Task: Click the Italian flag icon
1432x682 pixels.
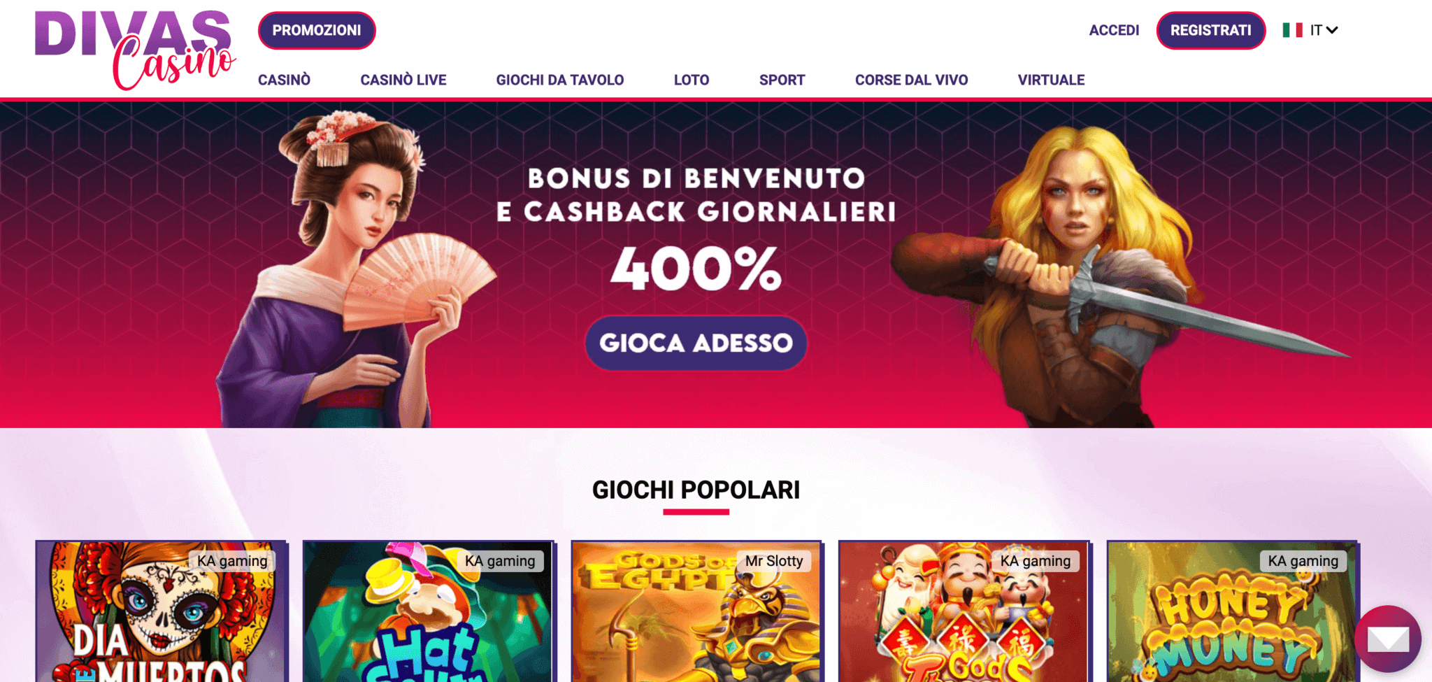Action: pyautogui.click(x=1292, y=30)
